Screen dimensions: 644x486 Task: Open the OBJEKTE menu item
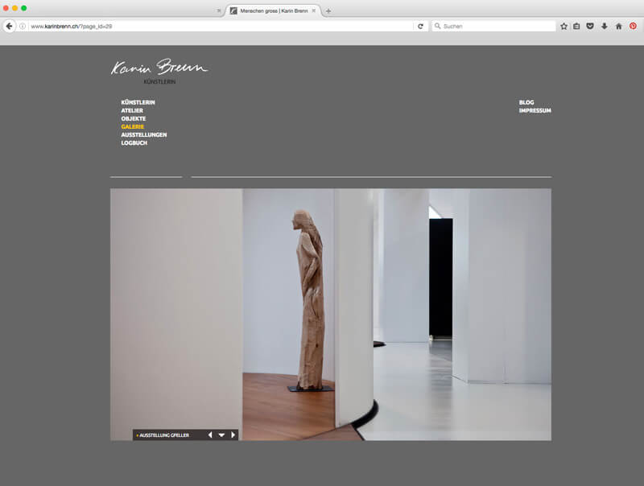coord(134,118)
